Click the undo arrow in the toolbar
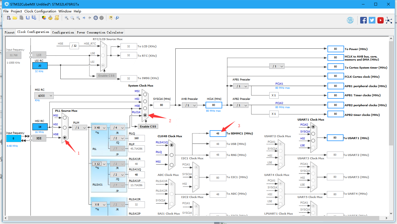Screen dimensions: 397x224 point(84,17)
